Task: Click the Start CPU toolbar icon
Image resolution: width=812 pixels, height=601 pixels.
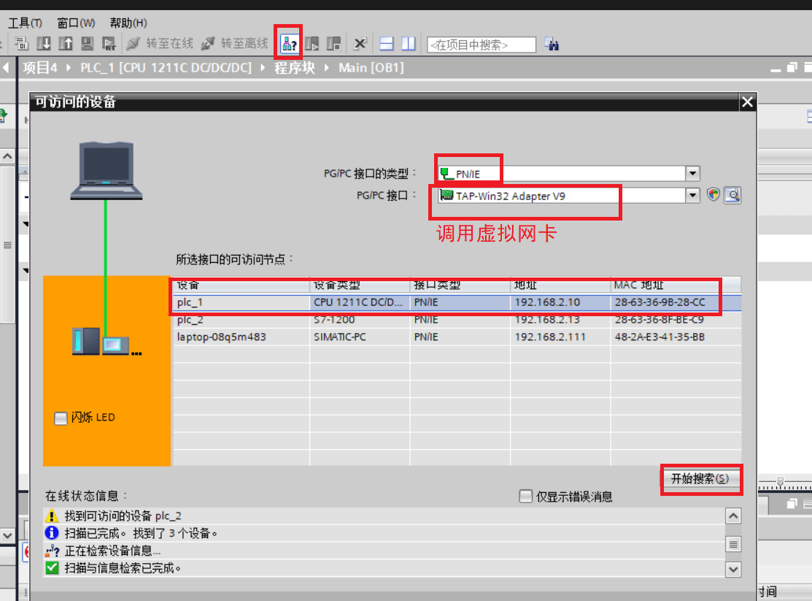Action: coord(312,43)
